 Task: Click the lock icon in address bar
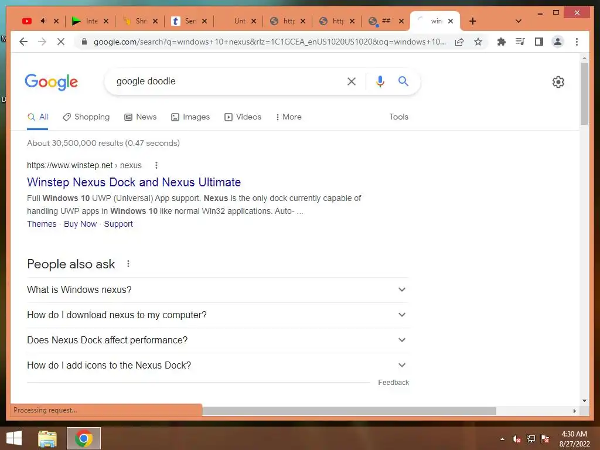coord(84,42)
